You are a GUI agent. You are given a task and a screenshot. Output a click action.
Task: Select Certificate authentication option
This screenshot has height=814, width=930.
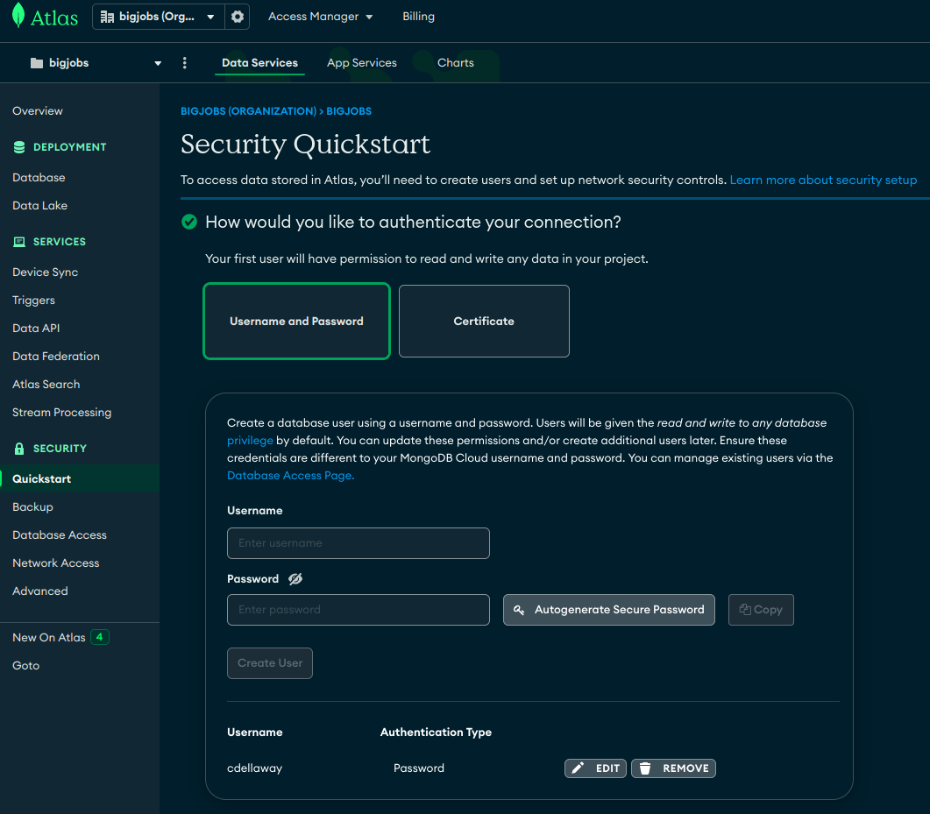[484, 322]
